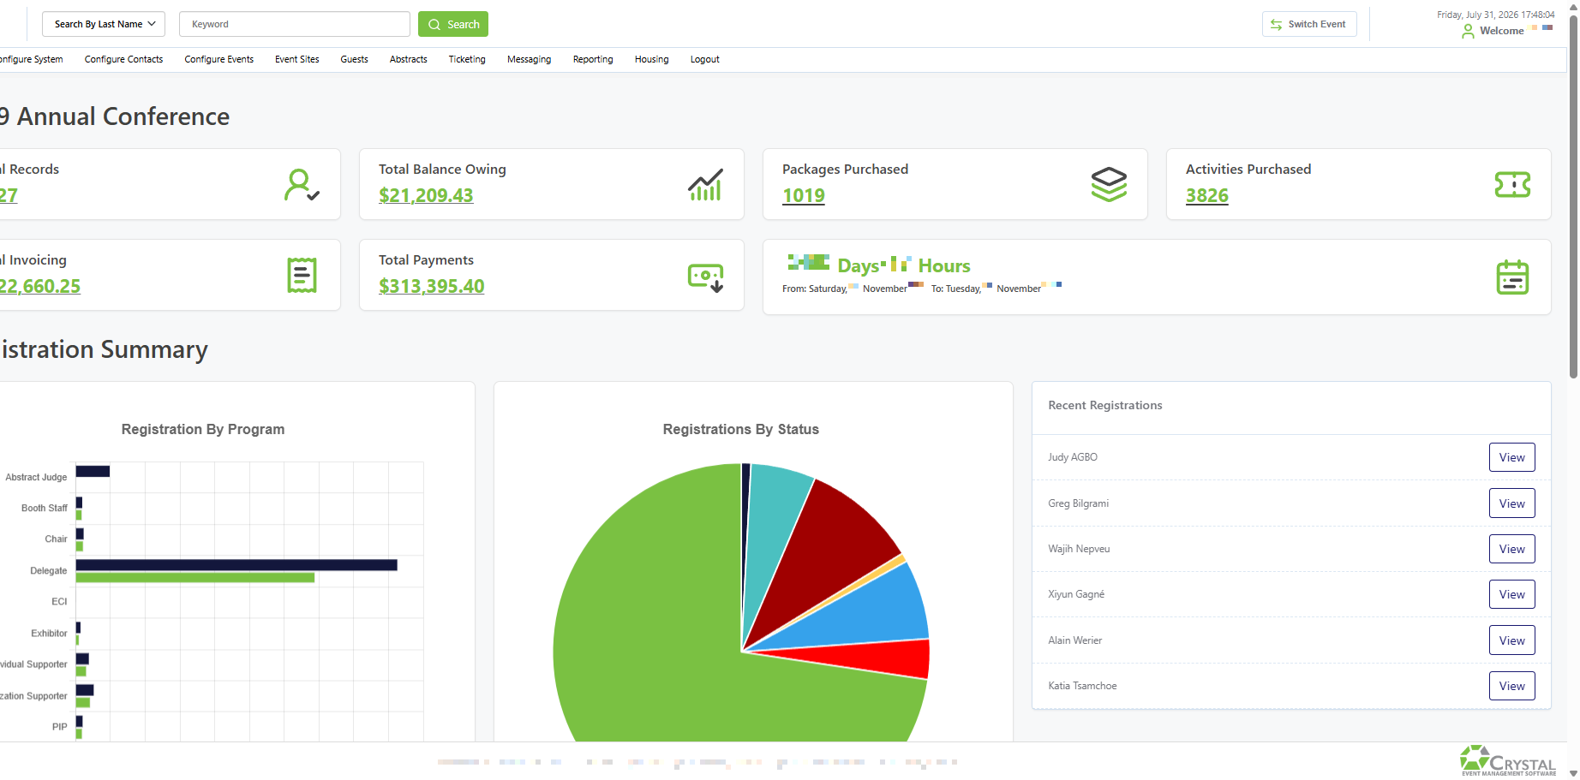Click the Total Payments money icon
Image resolution: width=1580 pixels, height=780 pixels.
click(x=706, y=277)
